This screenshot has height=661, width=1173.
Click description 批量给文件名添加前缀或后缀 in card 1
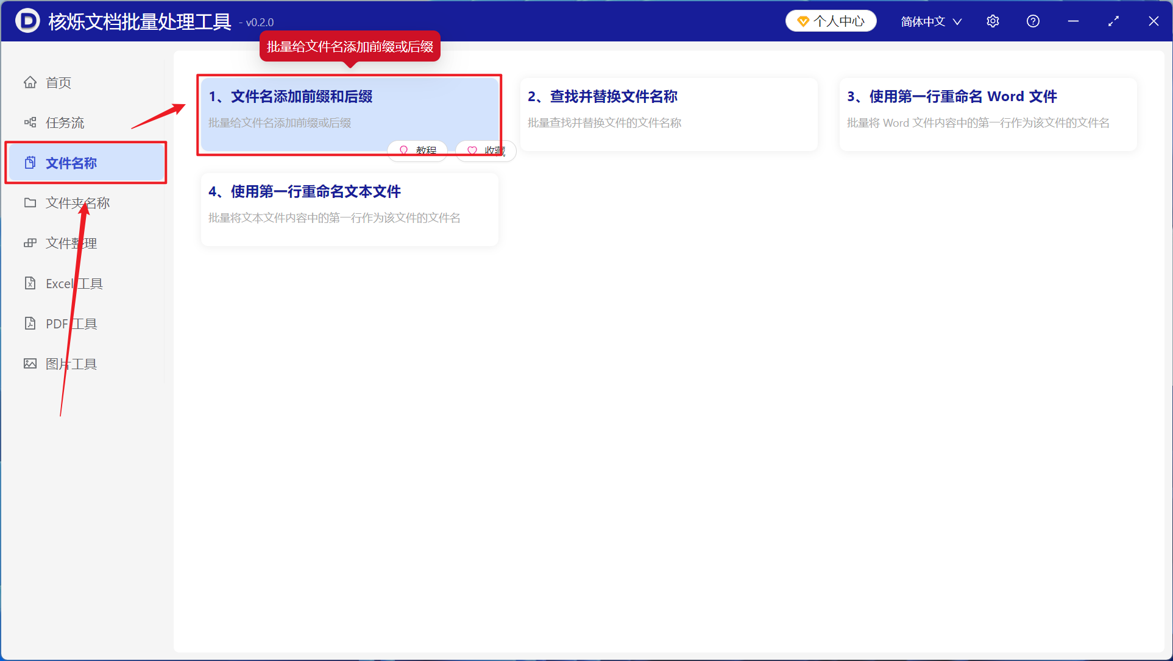pyautogui.click(x=280, y=122)
